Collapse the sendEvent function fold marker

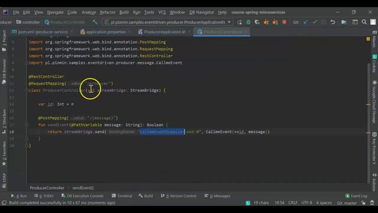[27, 125]
